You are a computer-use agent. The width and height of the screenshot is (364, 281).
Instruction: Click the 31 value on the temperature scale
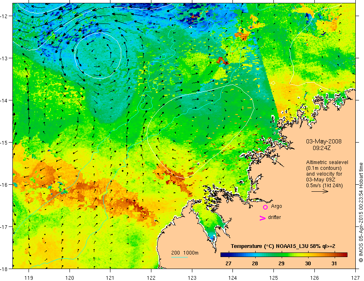pyautogui.click(x=334, y=263)
